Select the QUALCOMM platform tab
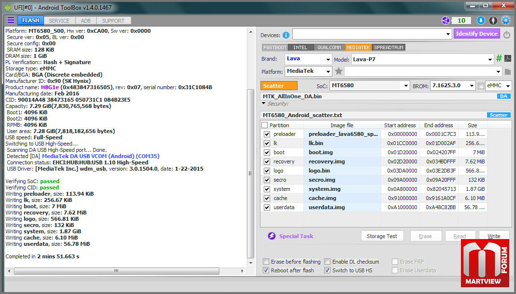 (329, 48)
